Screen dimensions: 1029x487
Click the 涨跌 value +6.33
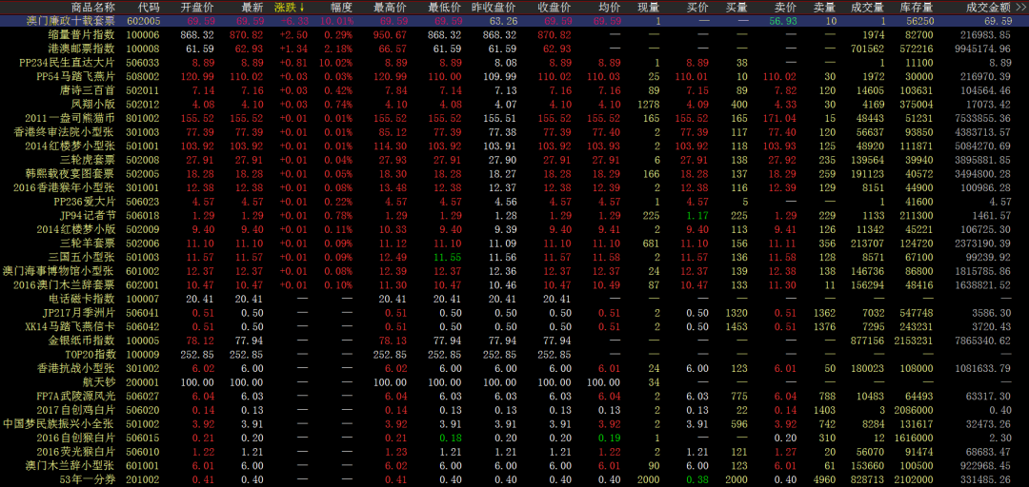(x=293, y=22)
